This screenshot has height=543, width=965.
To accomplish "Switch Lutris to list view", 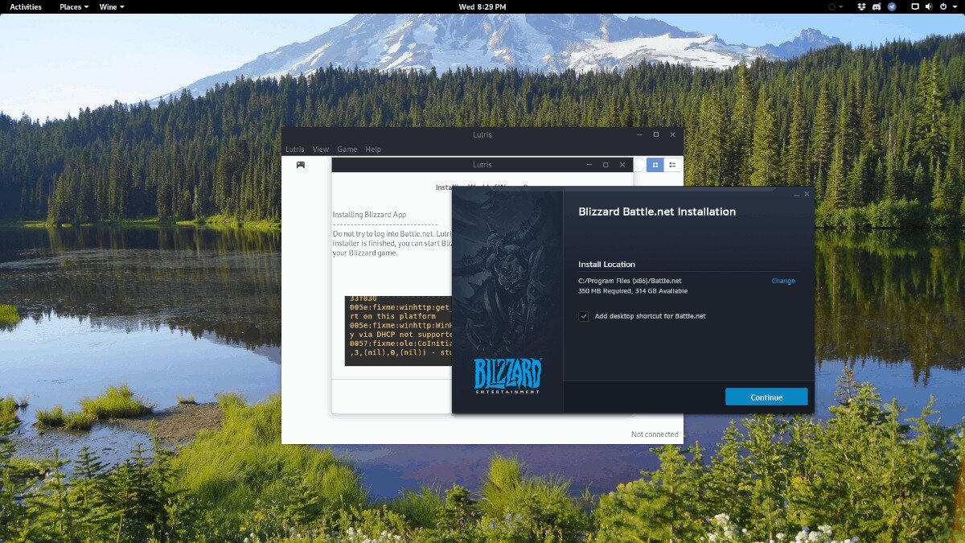I will pos(672,165).
